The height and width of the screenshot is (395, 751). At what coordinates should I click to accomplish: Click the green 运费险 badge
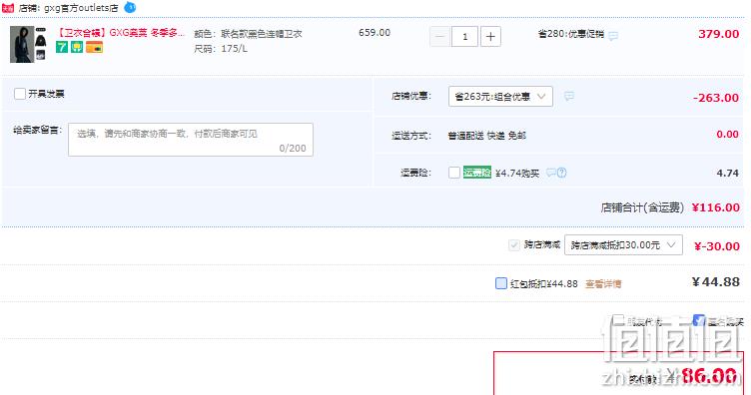click(x=477, y=173)
